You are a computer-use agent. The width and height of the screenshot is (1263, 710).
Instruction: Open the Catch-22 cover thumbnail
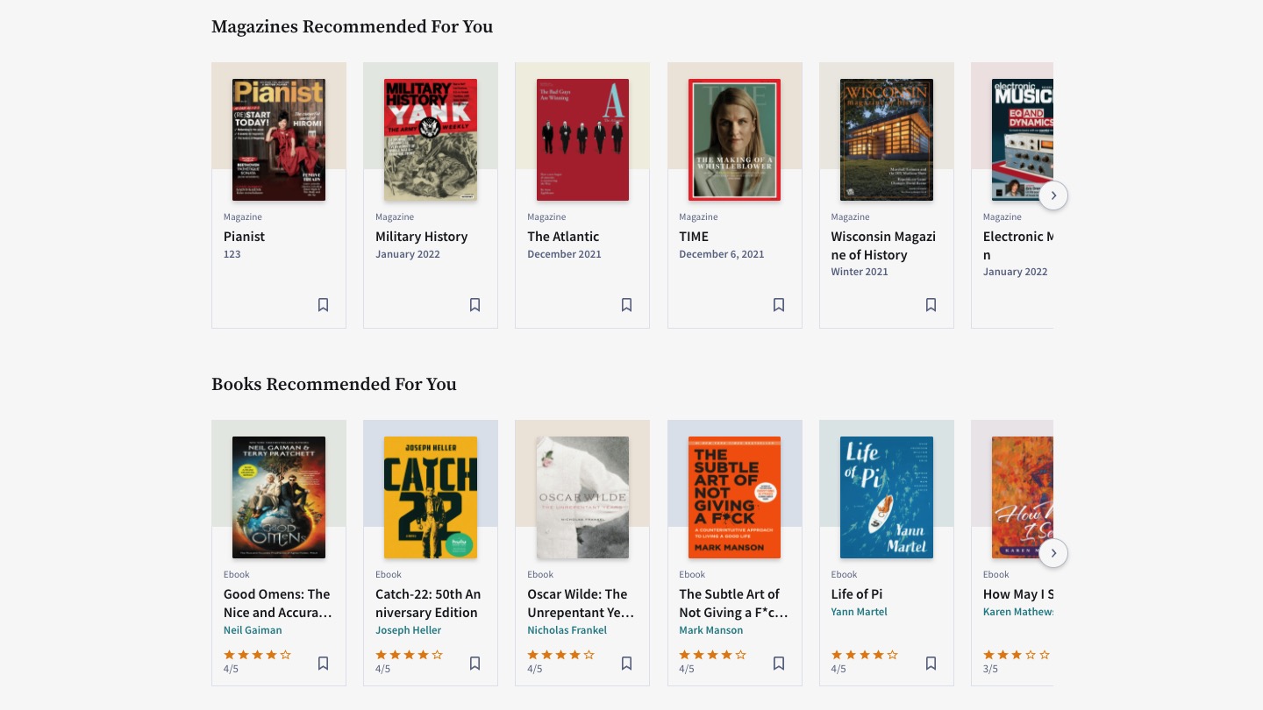(430, 497)
